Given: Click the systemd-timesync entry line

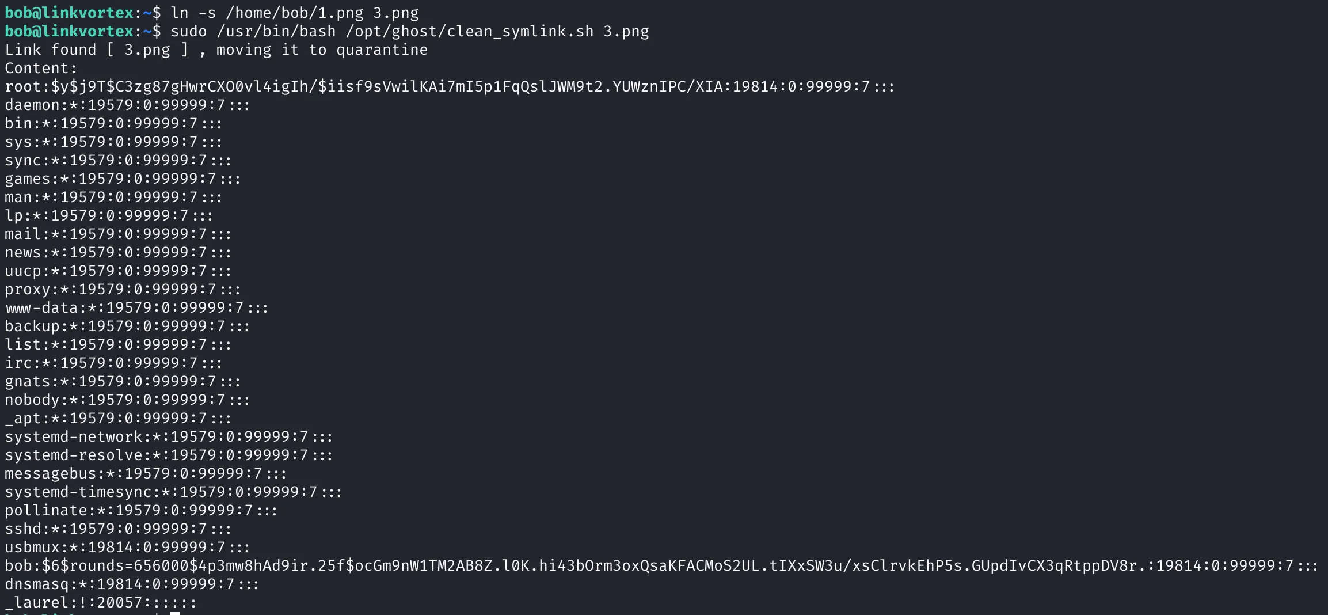Looking at the screenshot, I should [x=173, y=492].
